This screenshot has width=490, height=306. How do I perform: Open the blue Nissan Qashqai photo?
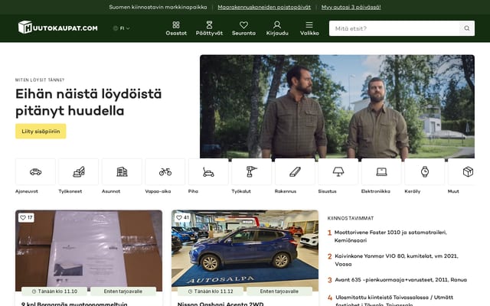[x=245, y=251]
